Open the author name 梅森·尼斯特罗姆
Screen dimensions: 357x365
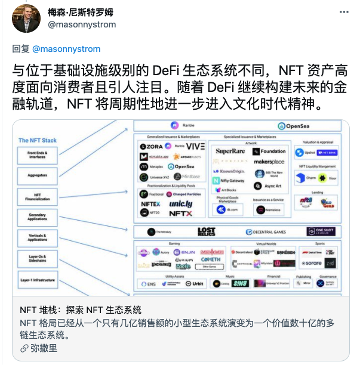click(x=81, y=13)
